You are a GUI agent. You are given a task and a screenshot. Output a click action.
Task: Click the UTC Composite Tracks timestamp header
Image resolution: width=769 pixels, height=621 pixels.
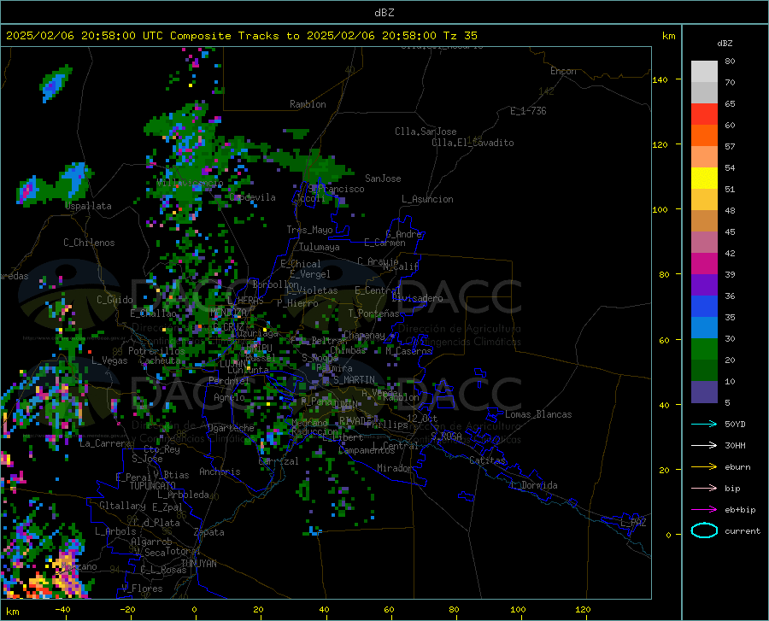(241, 36)
